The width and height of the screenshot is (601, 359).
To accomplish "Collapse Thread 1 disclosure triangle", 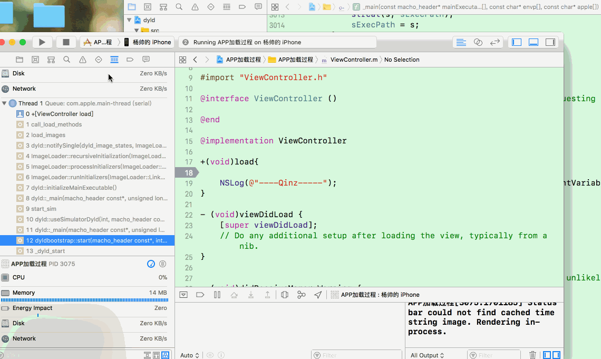I will pyautogui.click(x=4, y=103).
